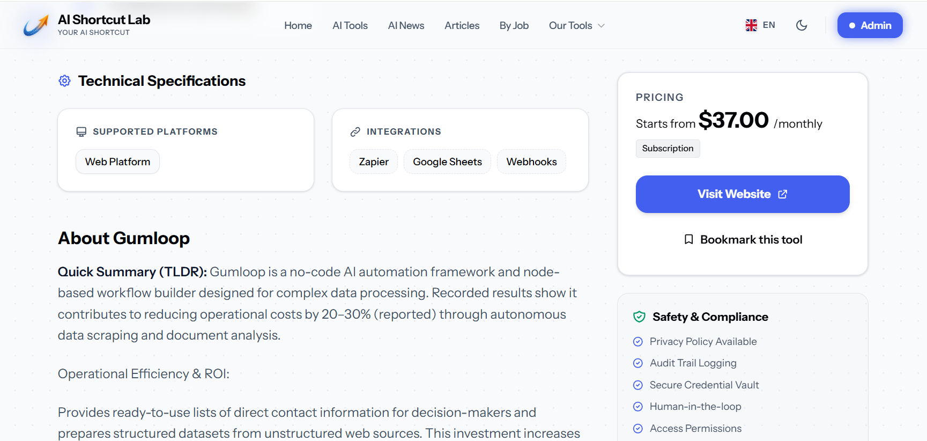
Task: Click the Admin button
Action: (x=870, y=25)
